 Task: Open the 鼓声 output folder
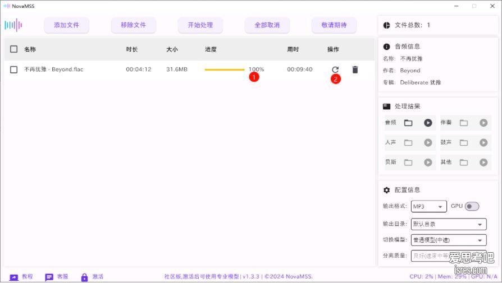click(x=464, y=142)
